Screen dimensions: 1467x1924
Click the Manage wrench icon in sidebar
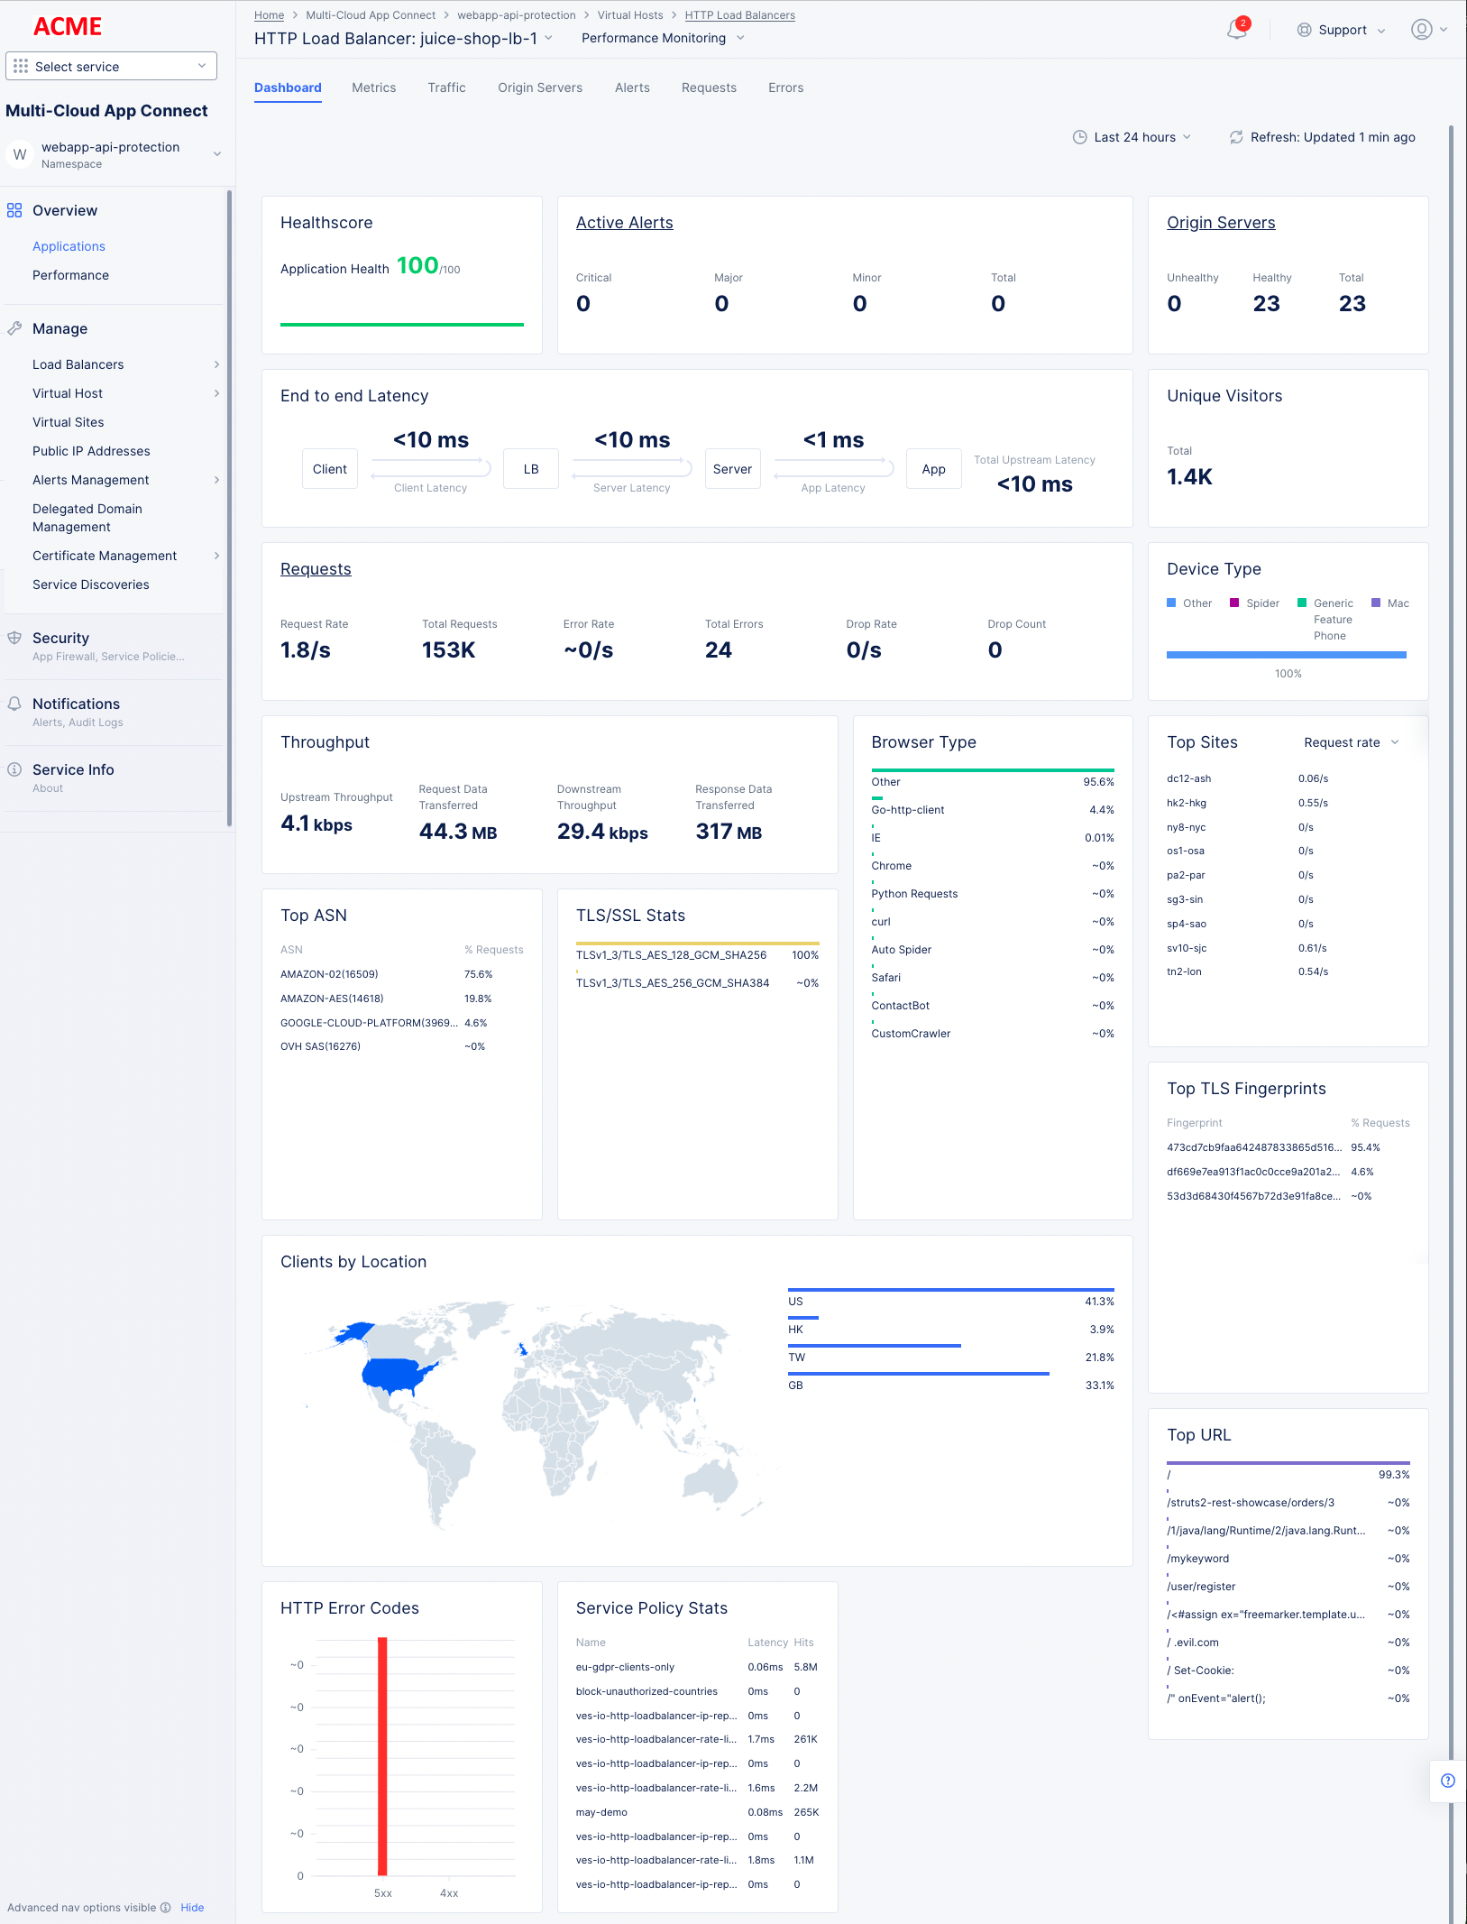[15, 328]
